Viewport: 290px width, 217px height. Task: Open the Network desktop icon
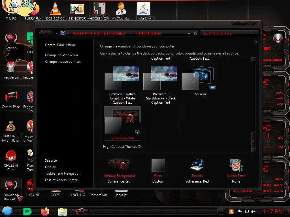pos(11,42)
